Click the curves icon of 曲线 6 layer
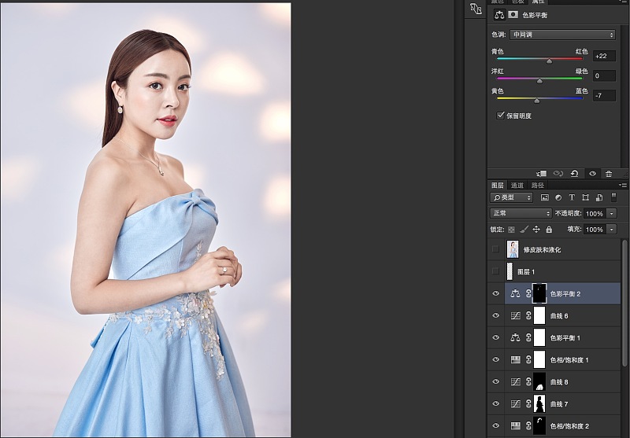Image resolution: width=630 pixels, height=438 pixels. tap(515, 315)
